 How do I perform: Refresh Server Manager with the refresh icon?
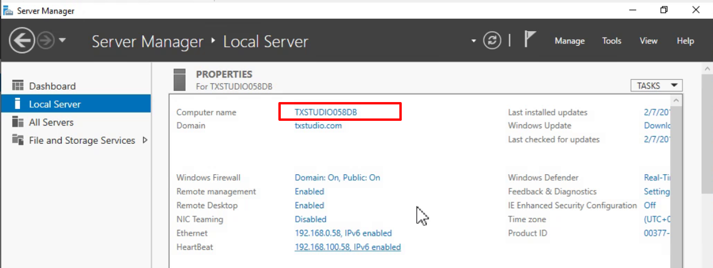[492, 40]
